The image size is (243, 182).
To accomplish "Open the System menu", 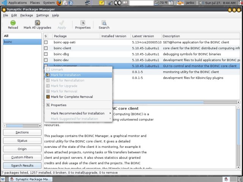I will click(49, 3).
